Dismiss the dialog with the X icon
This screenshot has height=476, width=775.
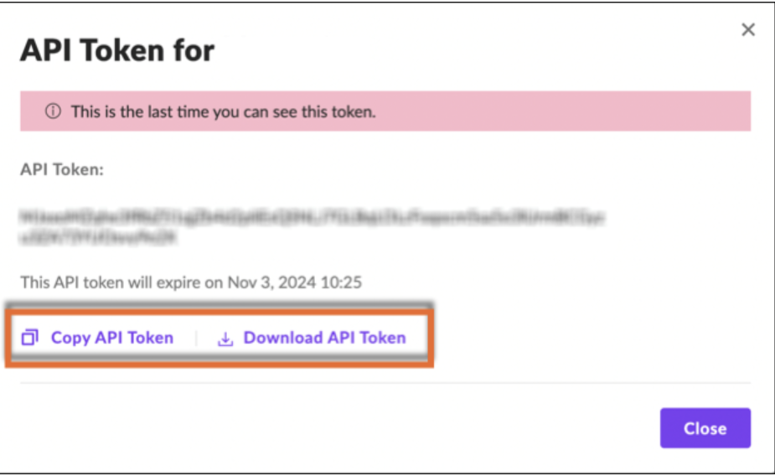click(x=748, y=30)
